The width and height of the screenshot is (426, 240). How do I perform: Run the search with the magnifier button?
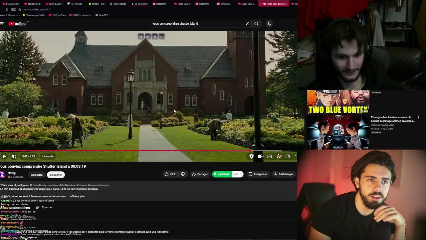click(256, 24)
